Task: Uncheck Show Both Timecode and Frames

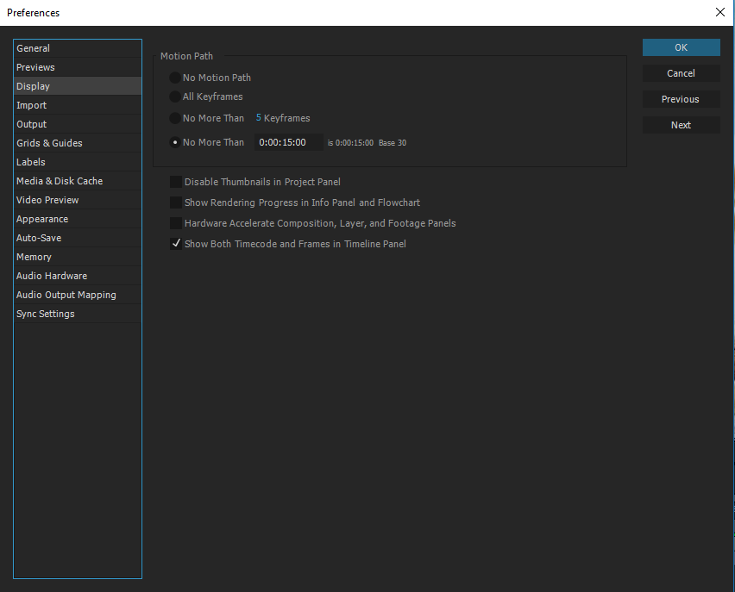Action: 176,244
